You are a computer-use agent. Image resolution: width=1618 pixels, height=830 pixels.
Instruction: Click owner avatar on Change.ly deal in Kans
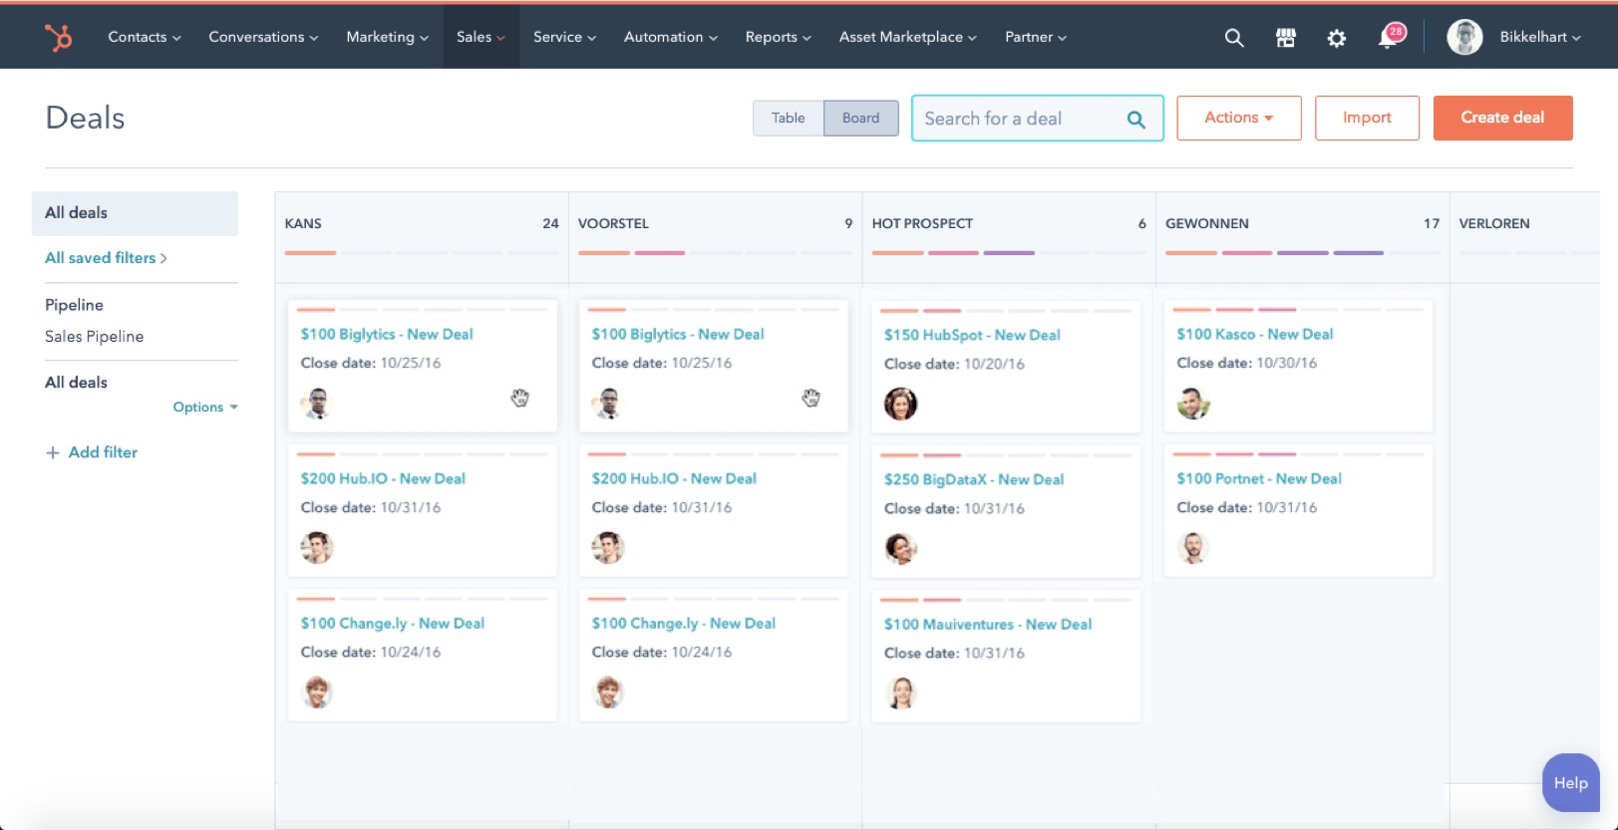[317, 692]
